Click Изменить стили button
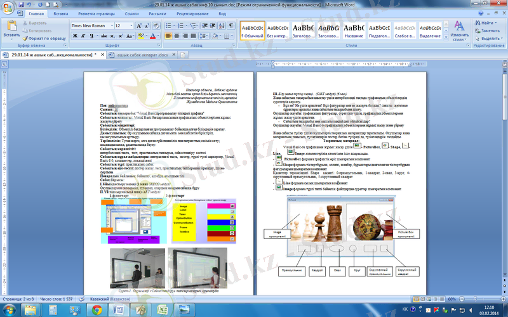Image resolution: width=508 pixels, height=317 pixels. click(x=458, y=32)
